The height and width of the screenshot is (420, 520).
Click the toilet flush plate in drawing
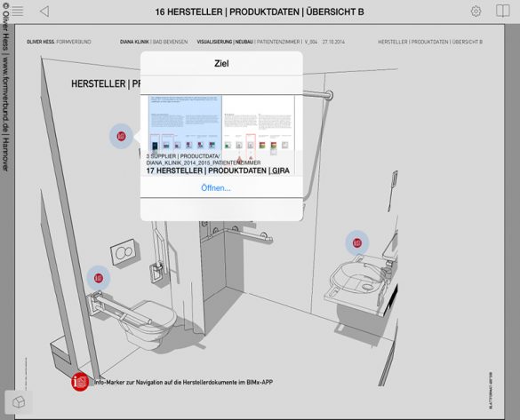pos(124,252)
